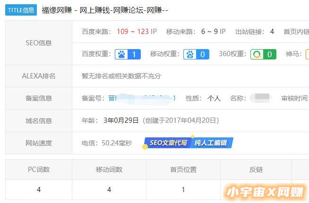Click the PC词数 column header
This screenshot has width=309, height=203.
(x=39, y=169)
